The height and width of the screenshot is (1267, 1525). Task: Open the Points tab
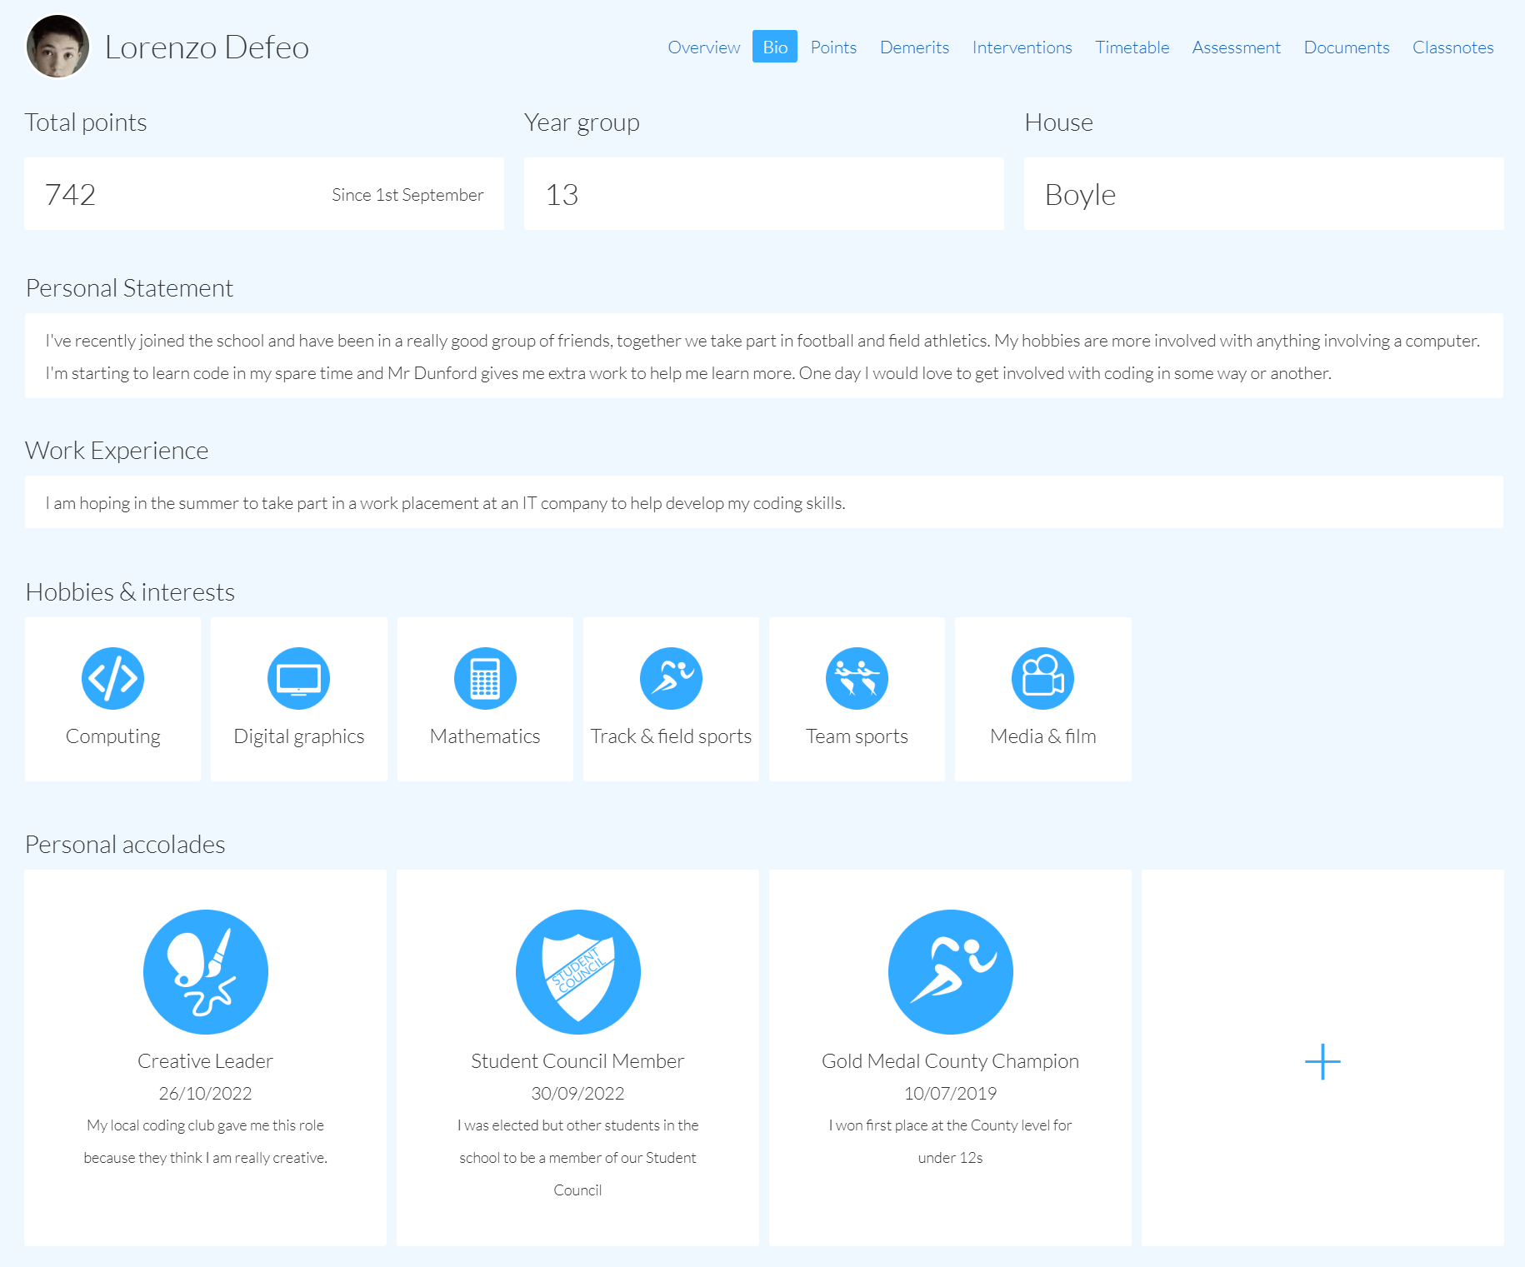833,47
